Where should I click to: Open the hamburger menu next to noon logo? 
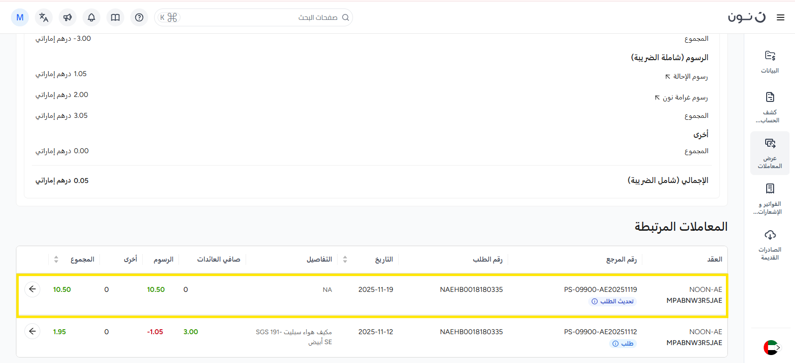point(781,17)
